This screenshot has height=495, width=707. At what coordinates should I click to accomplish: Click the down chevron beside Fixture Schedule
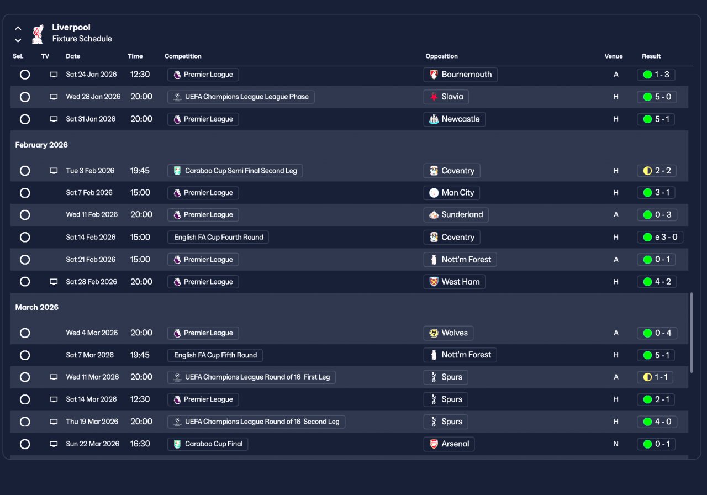(18, 40)
